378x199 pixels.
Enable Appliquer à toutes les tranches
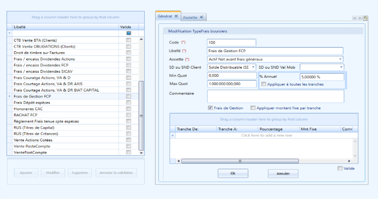[264, 84]
